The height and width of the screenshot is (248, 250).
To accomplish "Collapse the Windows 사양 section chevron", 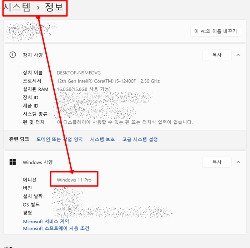I will pos(238,162).
